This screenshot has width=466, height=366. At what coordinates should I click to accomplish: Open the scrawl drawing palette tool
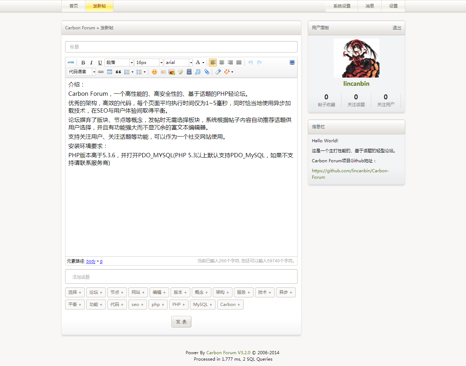point(180,72)
